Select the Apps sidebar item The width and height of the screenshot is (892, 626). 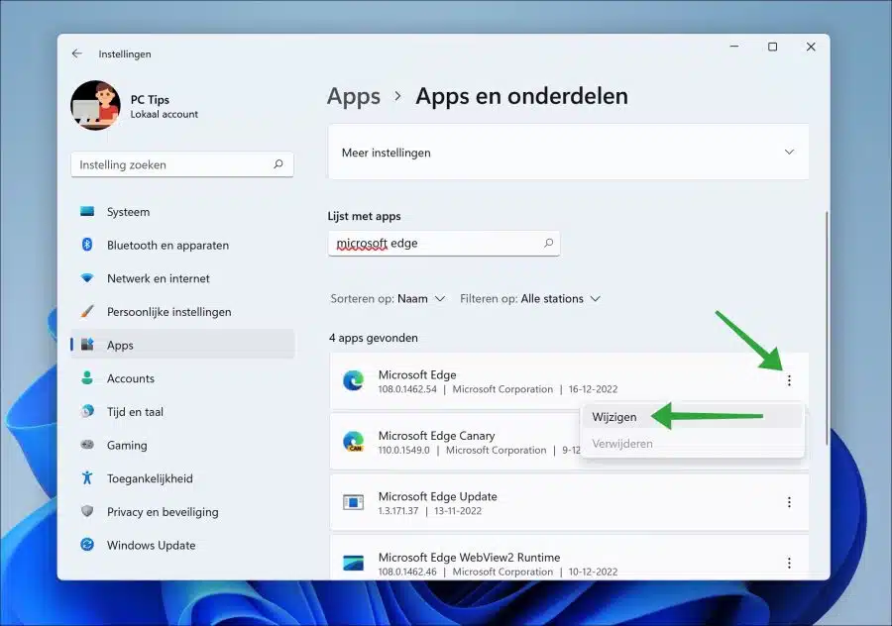[x=182, y=345]
